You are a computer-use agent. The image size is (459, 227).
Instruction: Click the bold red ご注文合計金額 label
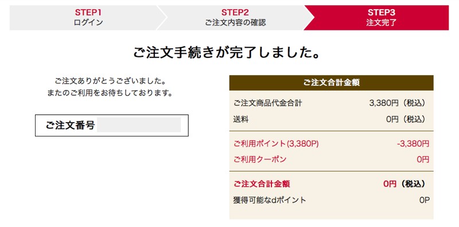point(262,183)
